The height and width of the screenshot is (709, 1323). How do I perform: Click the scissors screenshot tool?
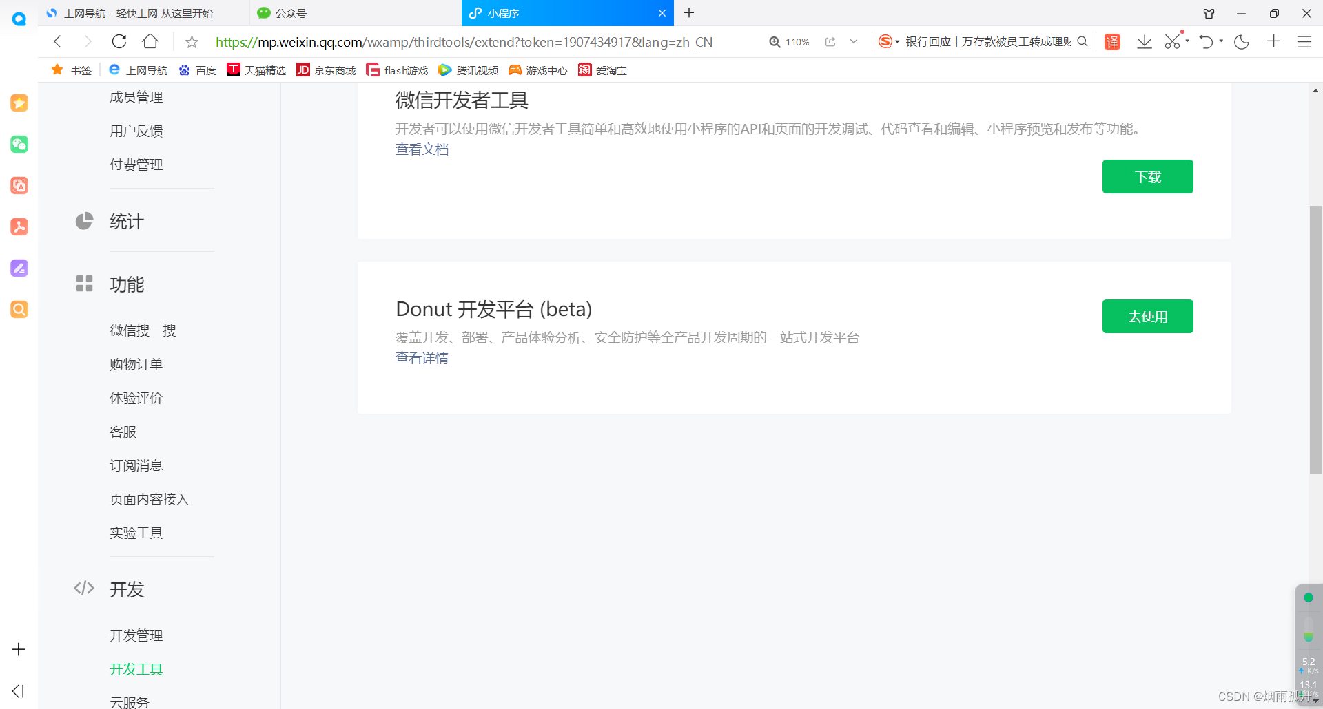click(x=1173, y=41)
